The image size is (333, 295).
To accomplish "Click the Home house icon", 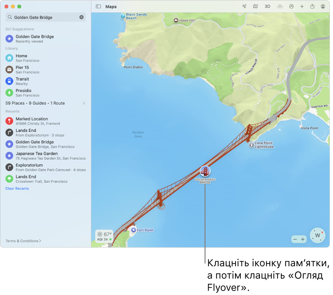I will [x=9, y=58].
